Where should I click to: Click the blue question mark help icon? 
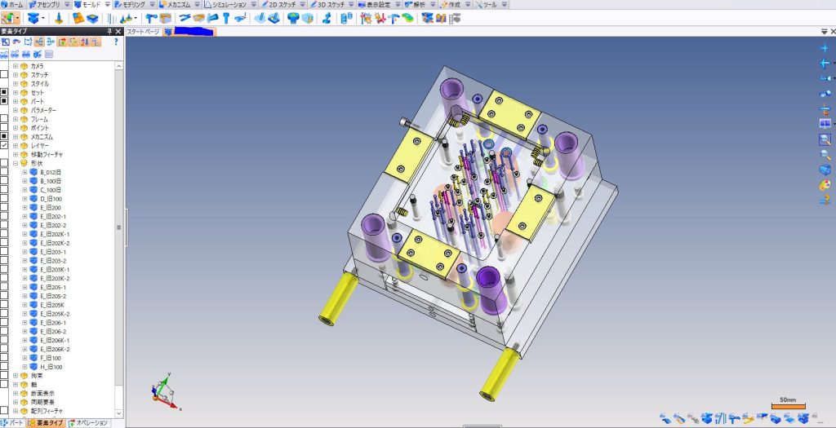click(117, 42)
